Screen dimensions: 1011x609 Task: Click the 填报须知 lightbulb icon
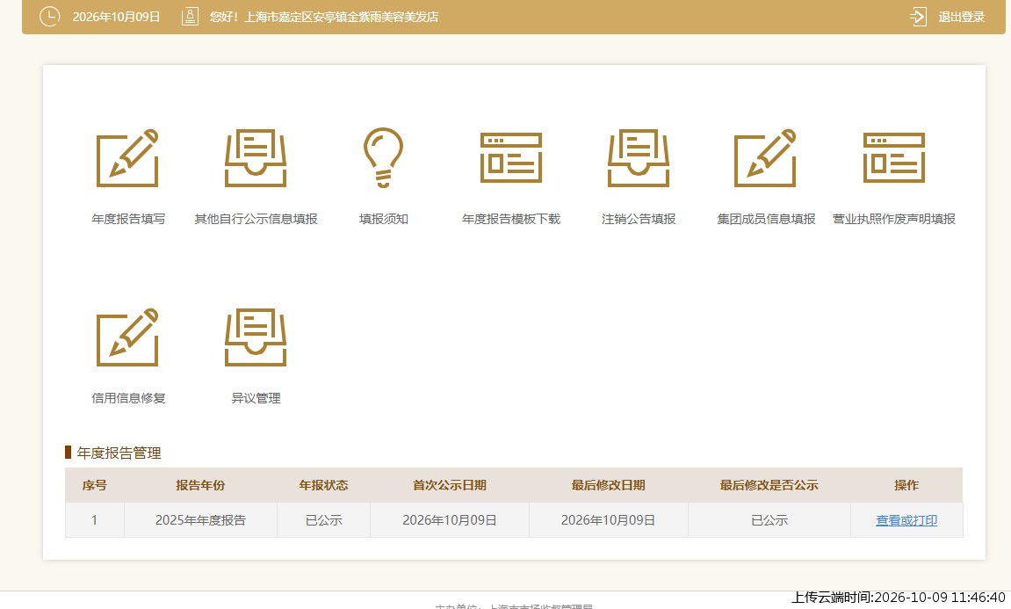(x=383, y=158)
